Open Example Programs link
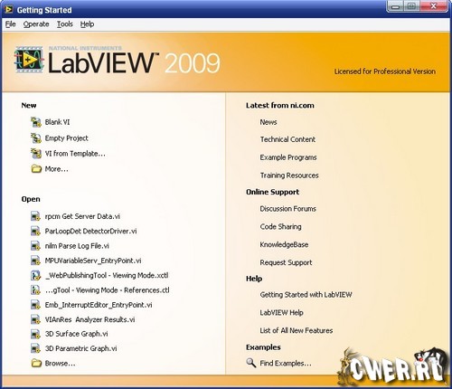The height and width of the screenshot is (389, 452). 288,157
